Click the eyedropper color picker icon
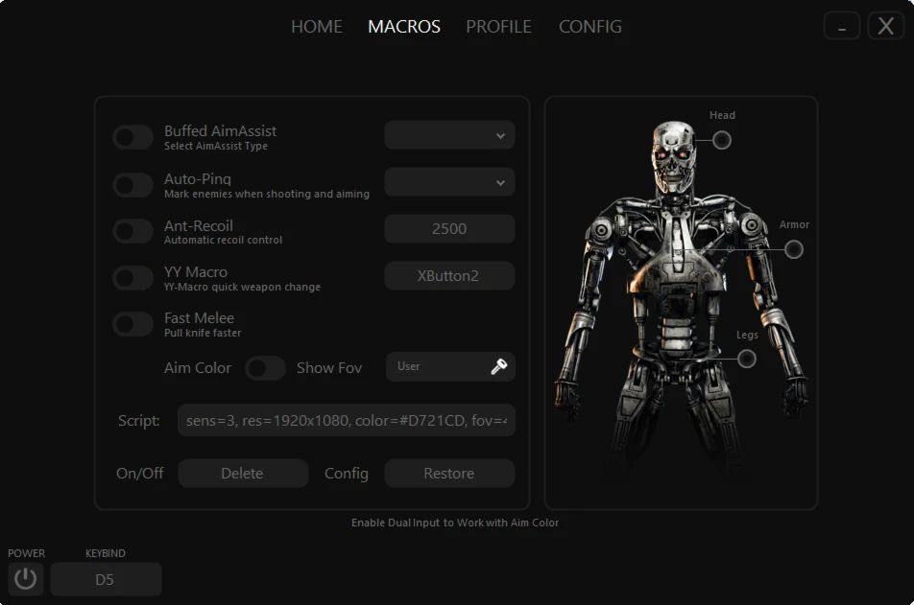Screen dimensions: 914x605 click(x=499, y=366)
